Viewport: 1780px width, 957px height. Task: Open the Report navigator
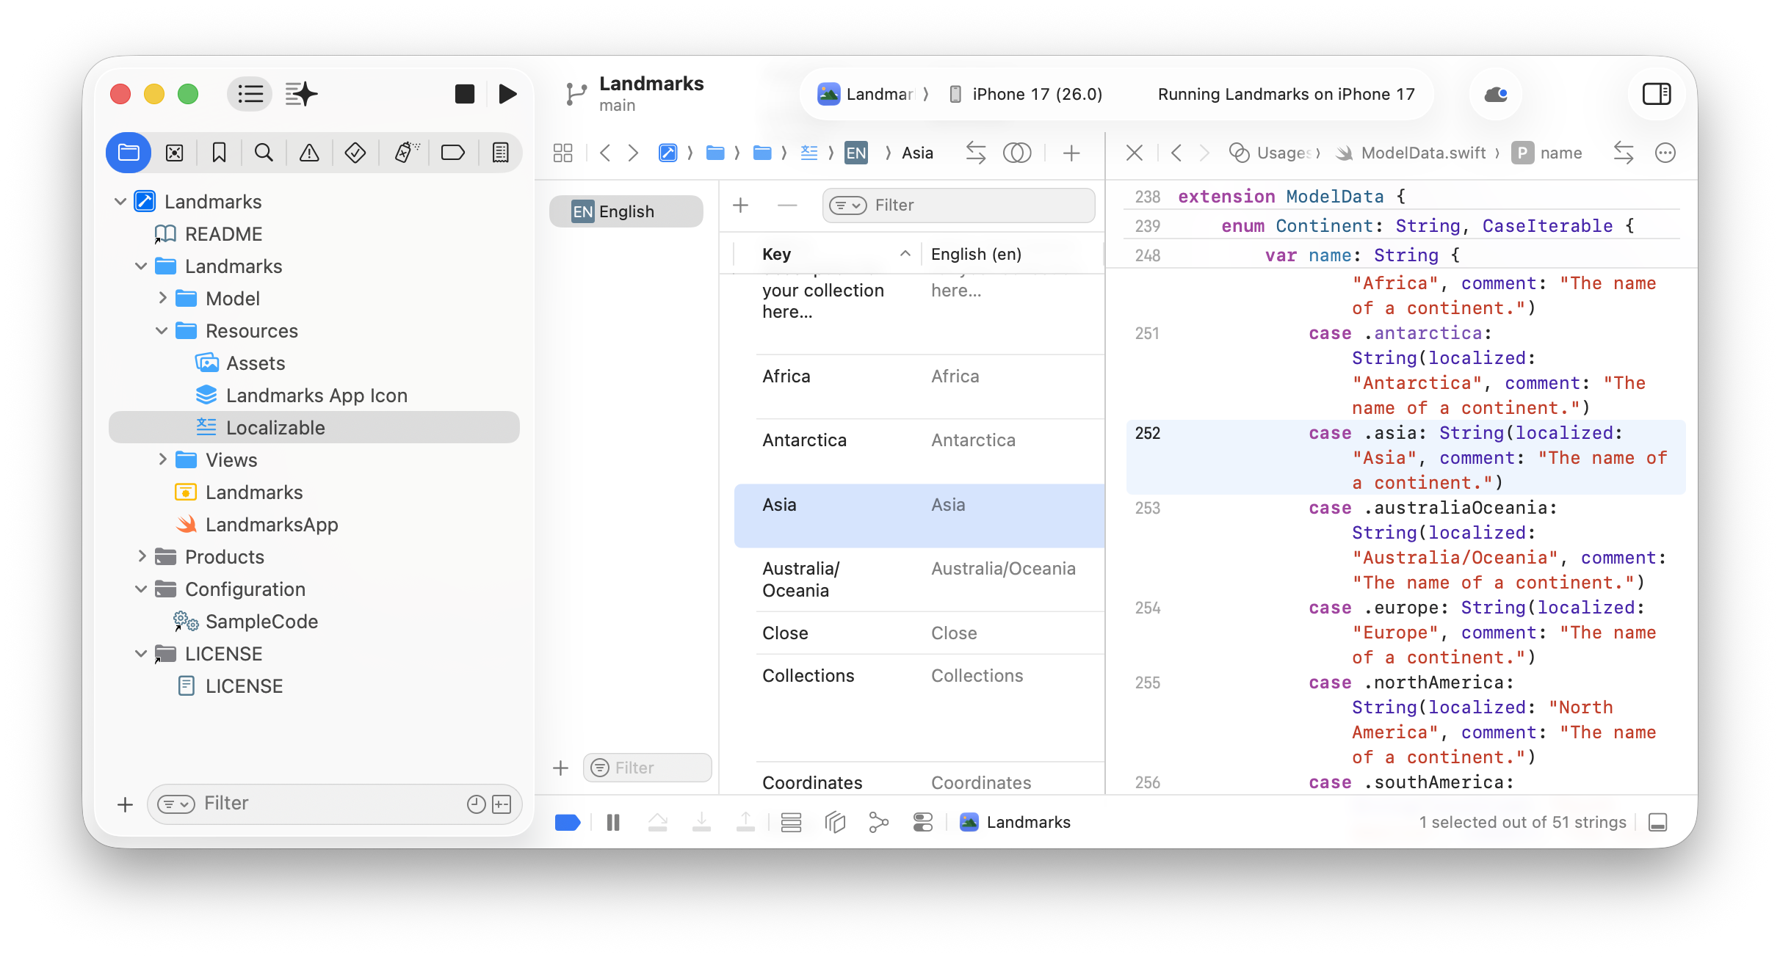tap(500, 153)
